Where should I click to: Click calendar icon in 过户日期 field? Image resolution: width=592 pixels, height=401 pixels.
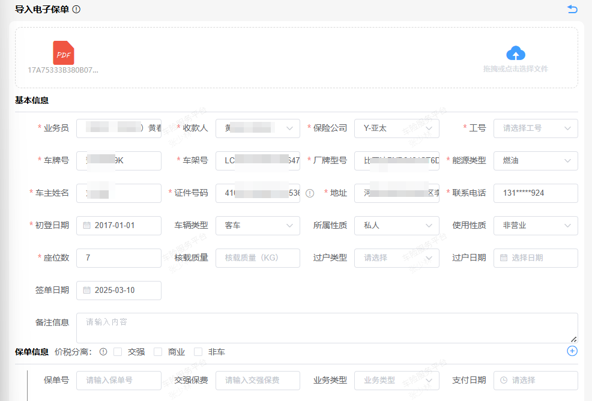pyautogui.click(x=504, y=258)
